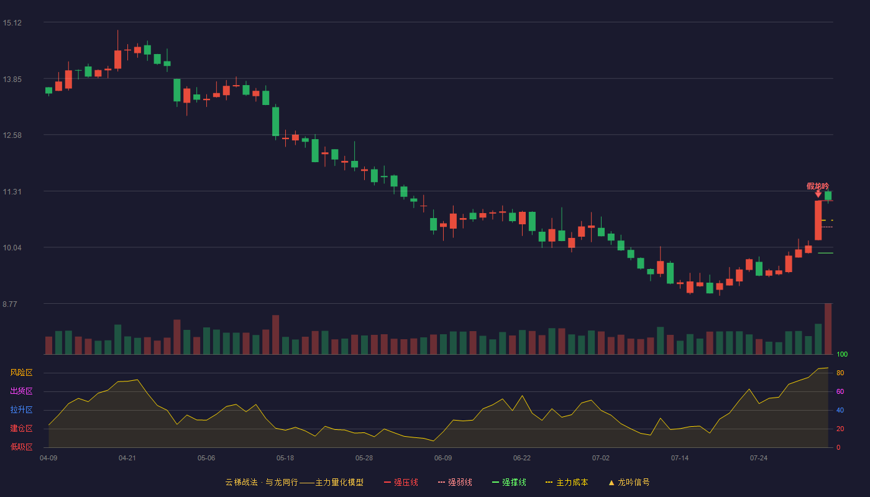Click the chart title 云梯战法 · 与龙同行
870x497 pixels.
[262, 482]
